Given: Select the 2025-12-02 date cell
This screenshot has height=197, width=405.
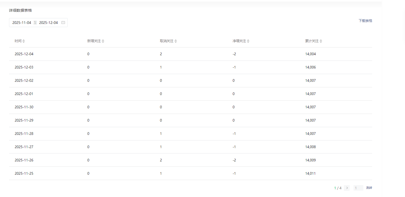Looking at the screenshot, I should 24,80.
